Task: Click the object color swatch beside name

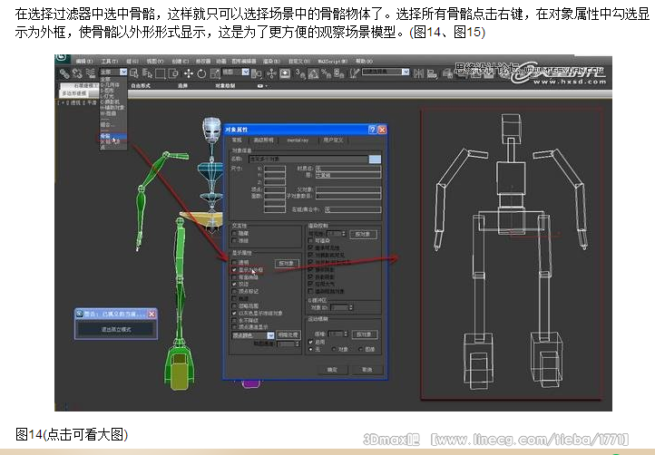Action: point(375,159)
